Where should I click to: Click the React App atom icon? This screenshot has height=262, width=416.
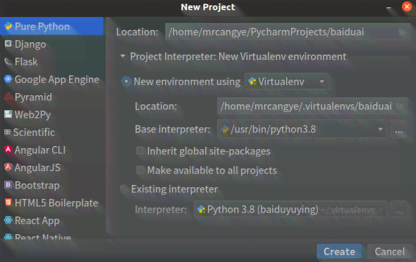tap(8, 220)
